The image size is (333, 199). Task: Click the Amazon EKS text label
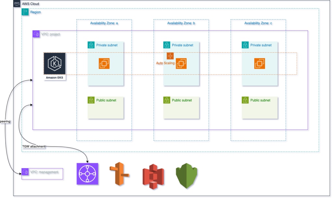[x=54, y=78]
